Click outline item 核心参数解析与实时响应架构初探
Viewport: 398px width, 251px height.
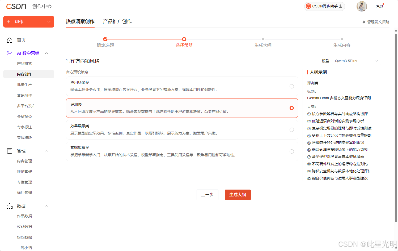pos(340,114)
